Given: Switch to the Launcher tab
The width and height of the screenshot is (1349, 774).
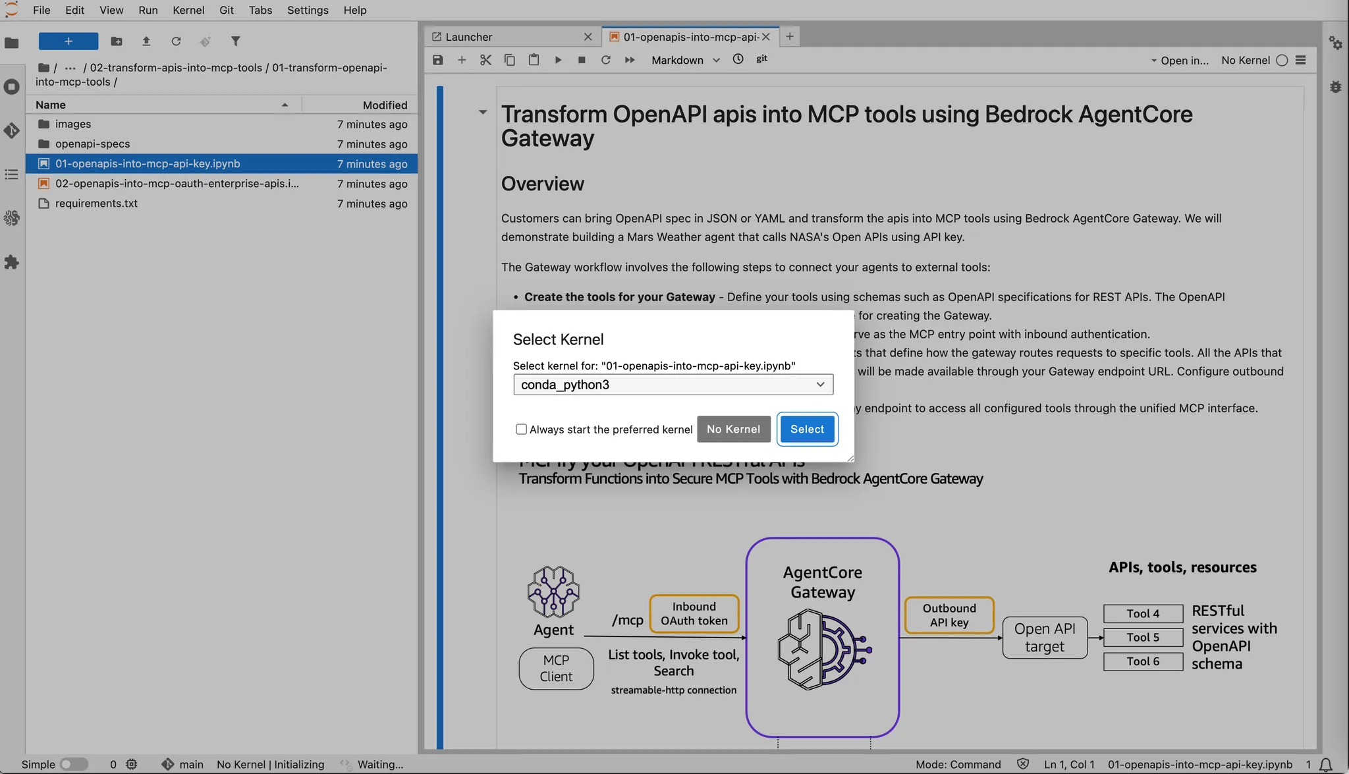Looking at the screenshot, I should [469, 37].
